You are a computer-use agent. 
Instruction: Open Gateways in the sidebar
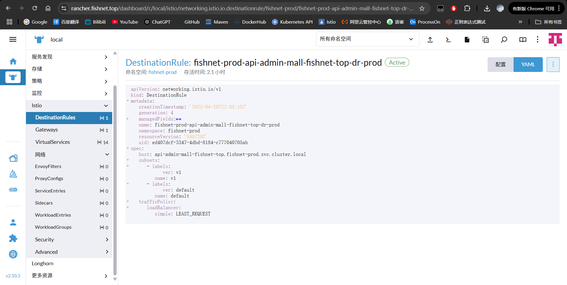pyautogui.click(x=69, y=130)
